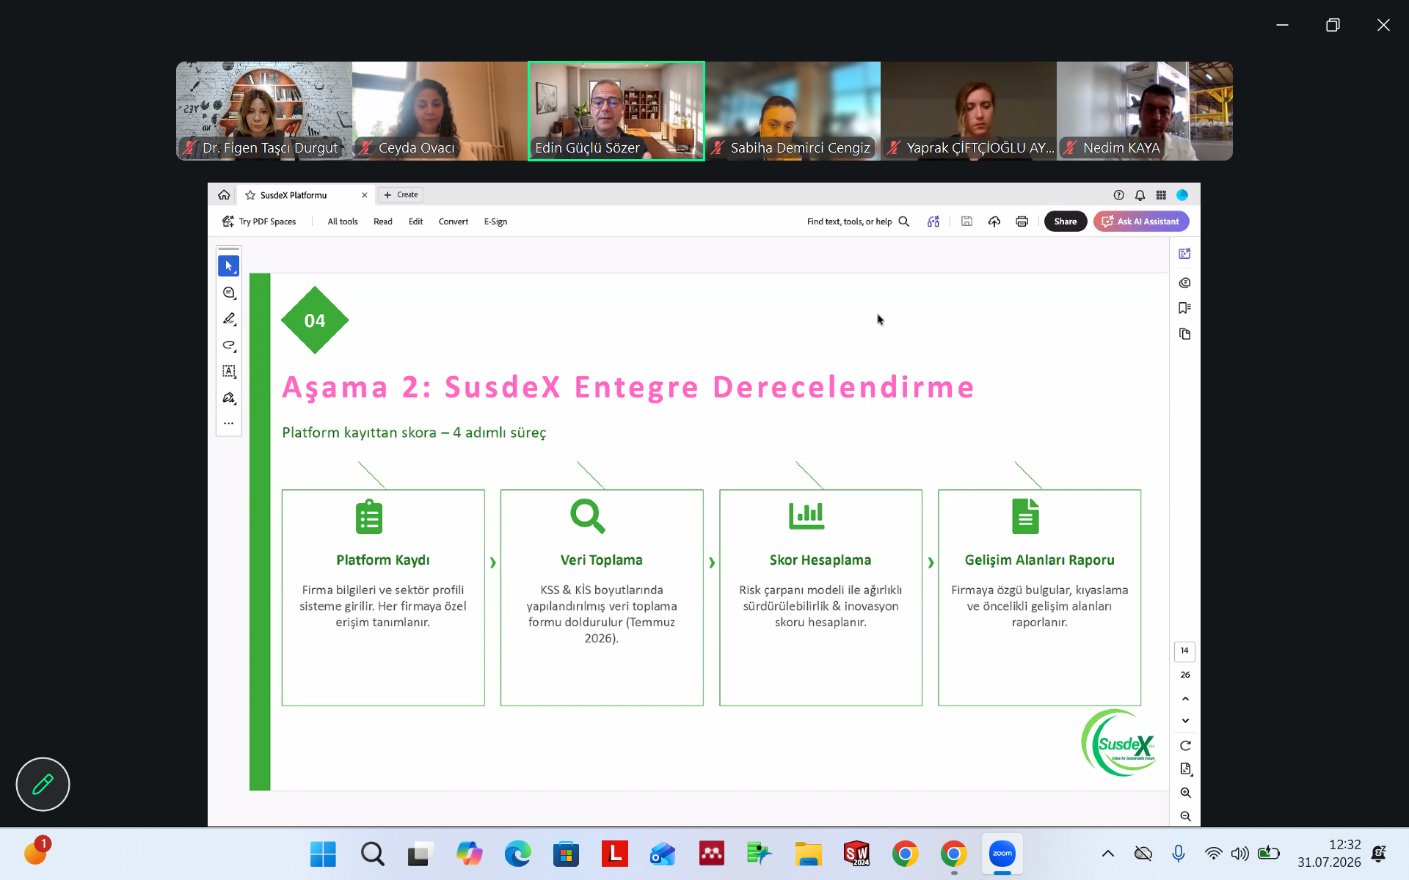Open the Windows Start menu
The height and width of the screenshot is (880, 1409).
pos(323,854)
